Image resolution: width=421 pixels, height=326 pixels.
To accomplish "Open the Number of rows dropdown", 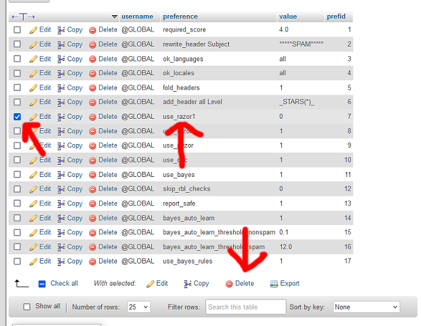I will [x=137, y=307].
